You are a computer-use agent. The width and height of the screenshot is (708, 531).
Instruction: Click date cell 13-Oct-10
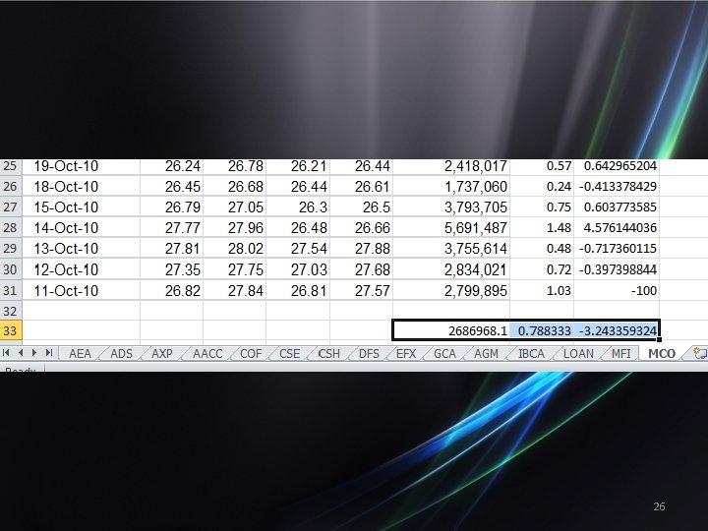click(x=82, y=249)
